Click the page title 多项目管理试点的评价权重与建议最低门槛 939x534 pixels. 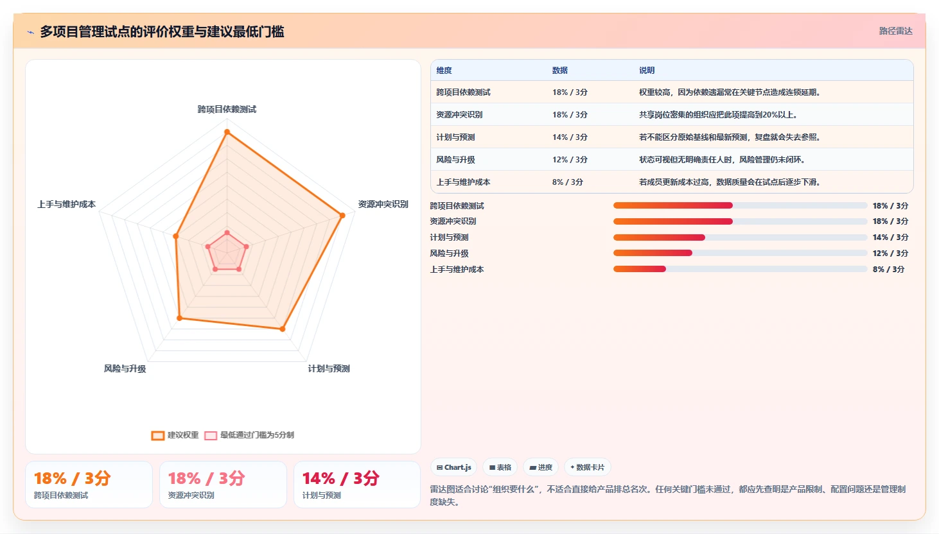click(x=162, y=32)
